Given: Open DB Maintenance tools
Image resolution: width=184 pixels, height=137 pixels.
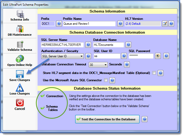Looking at the screenshot, I should coord(20,31).
